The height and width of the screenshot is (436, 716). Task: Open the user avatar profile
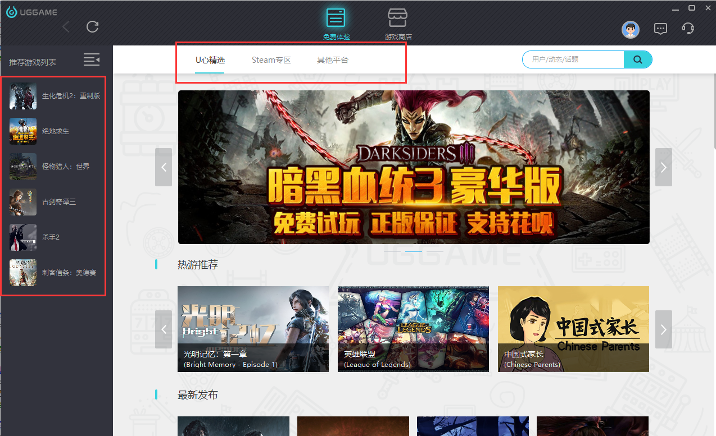tap(631, 30)
